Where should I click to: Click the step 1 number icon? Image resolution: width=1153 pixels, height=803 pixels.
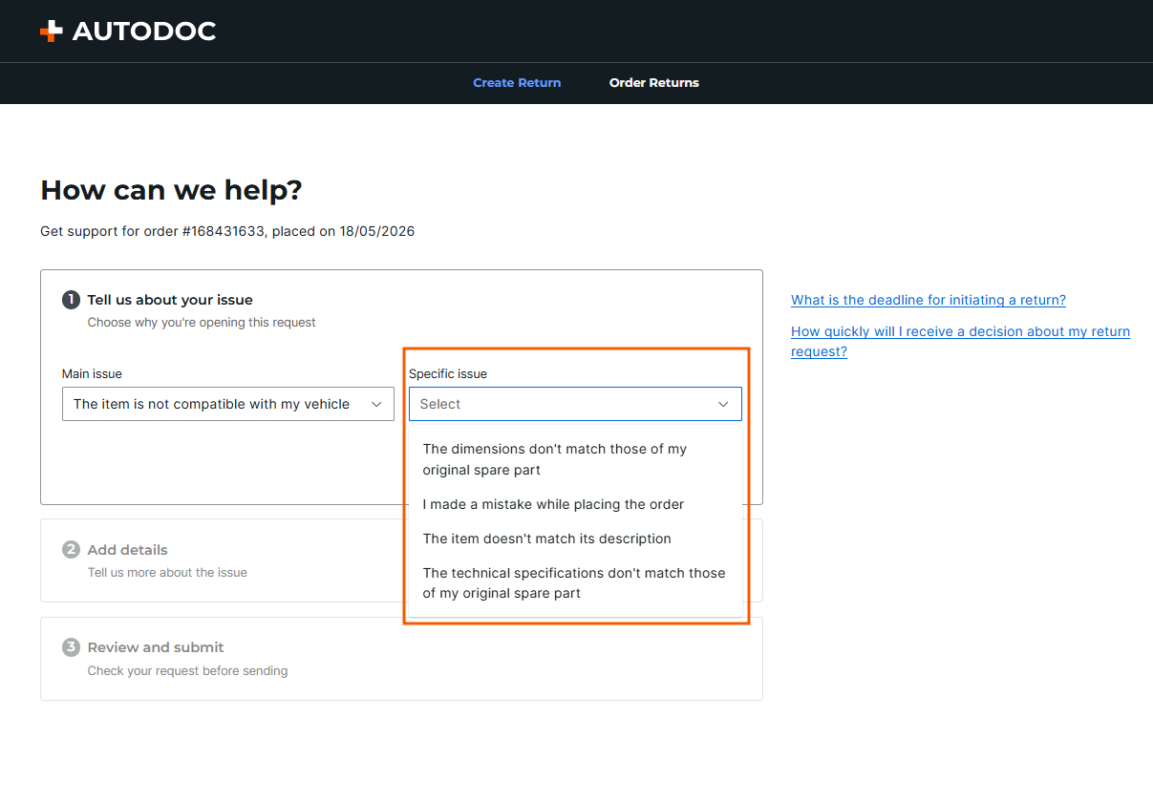[71, 300]
